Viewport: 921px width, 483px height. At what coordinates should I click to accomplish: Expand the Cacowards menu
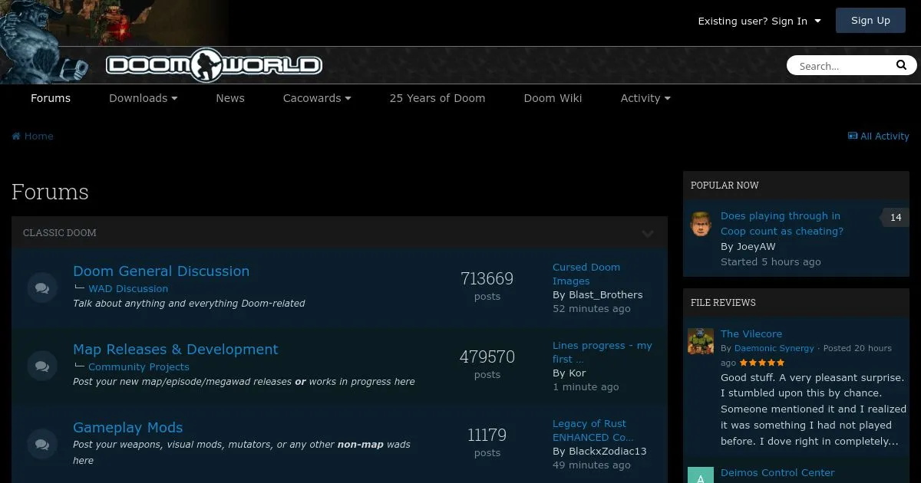[x=317, y=98]
